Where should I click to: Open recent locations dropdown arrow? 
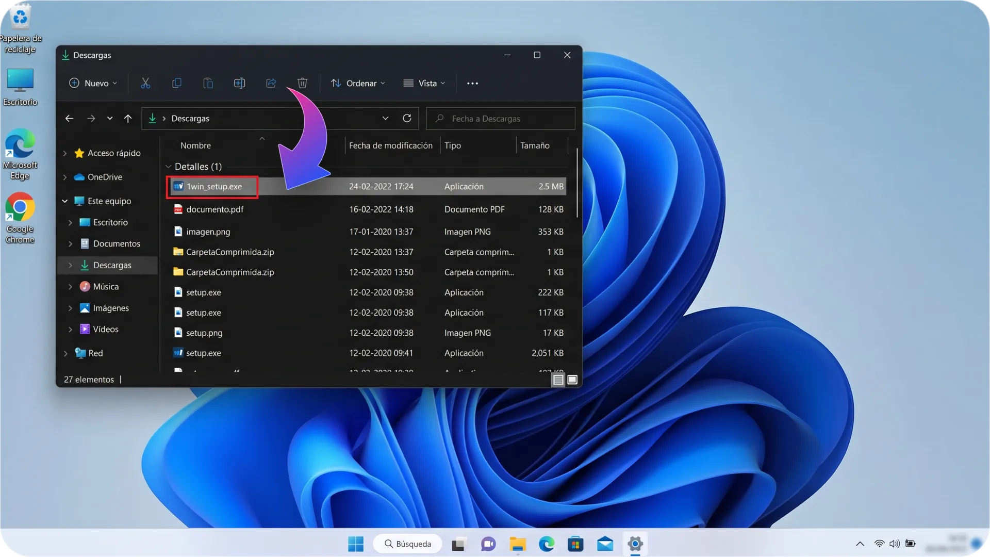110,119
